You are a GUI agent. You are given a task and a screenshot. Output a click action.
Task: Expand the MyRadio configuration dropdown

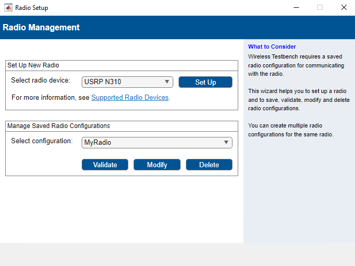point(157,142)
